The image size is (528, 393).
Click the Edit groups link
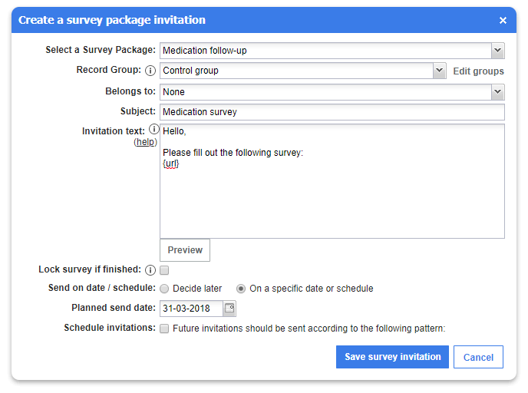[479, 71]
